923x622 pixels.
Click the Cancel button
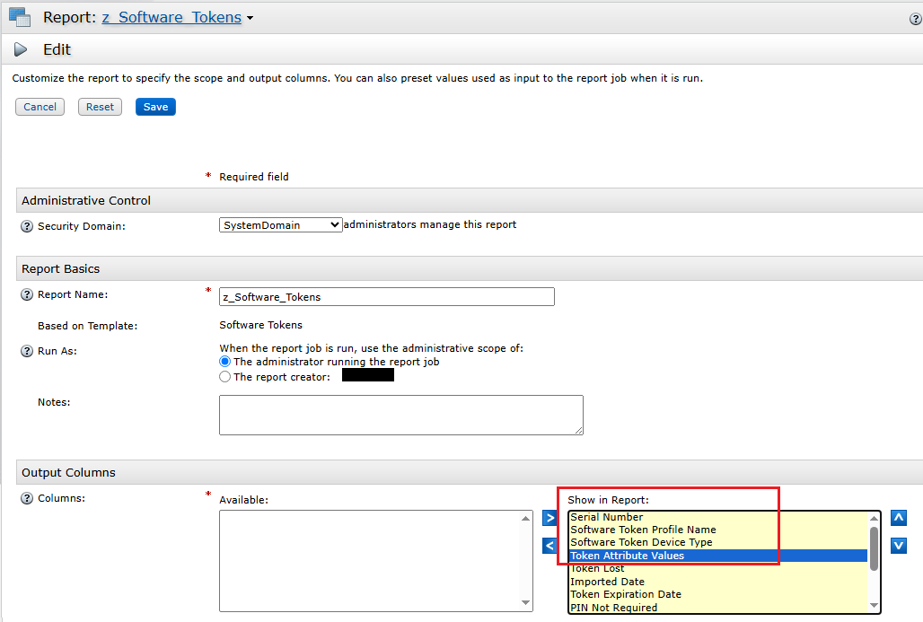point(40,107)
